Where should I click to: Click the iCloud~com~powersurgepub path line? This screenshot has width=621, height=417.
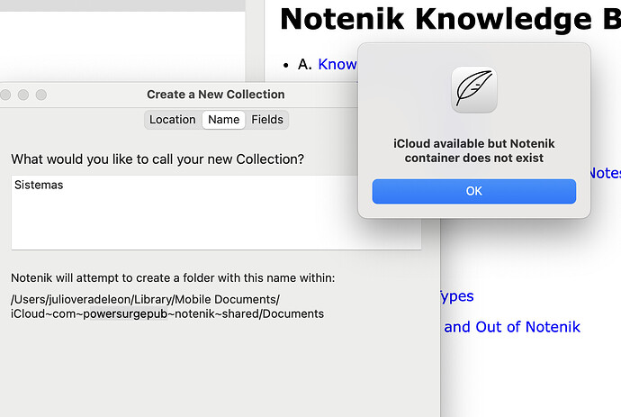point(167,313)
